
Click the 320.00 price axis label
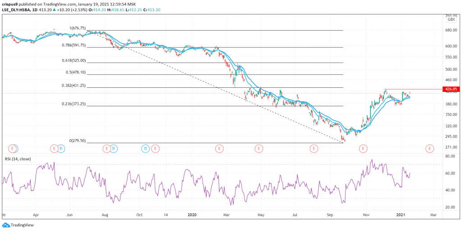451,126
